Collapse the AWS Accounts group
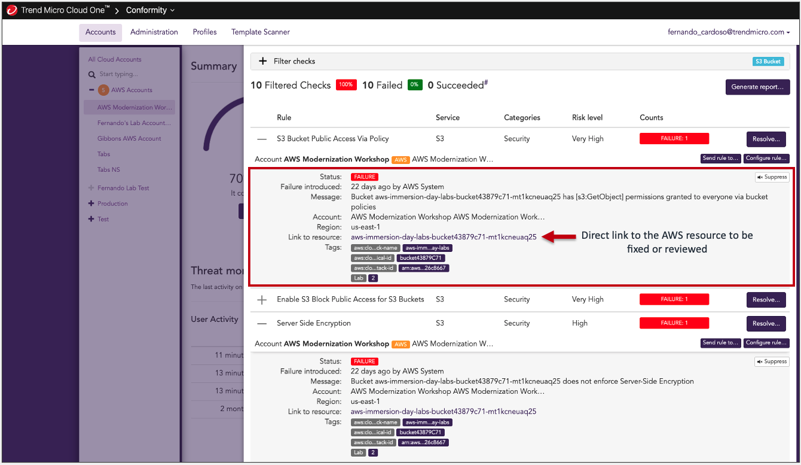The image size is (801, 465). pos(91,90)
